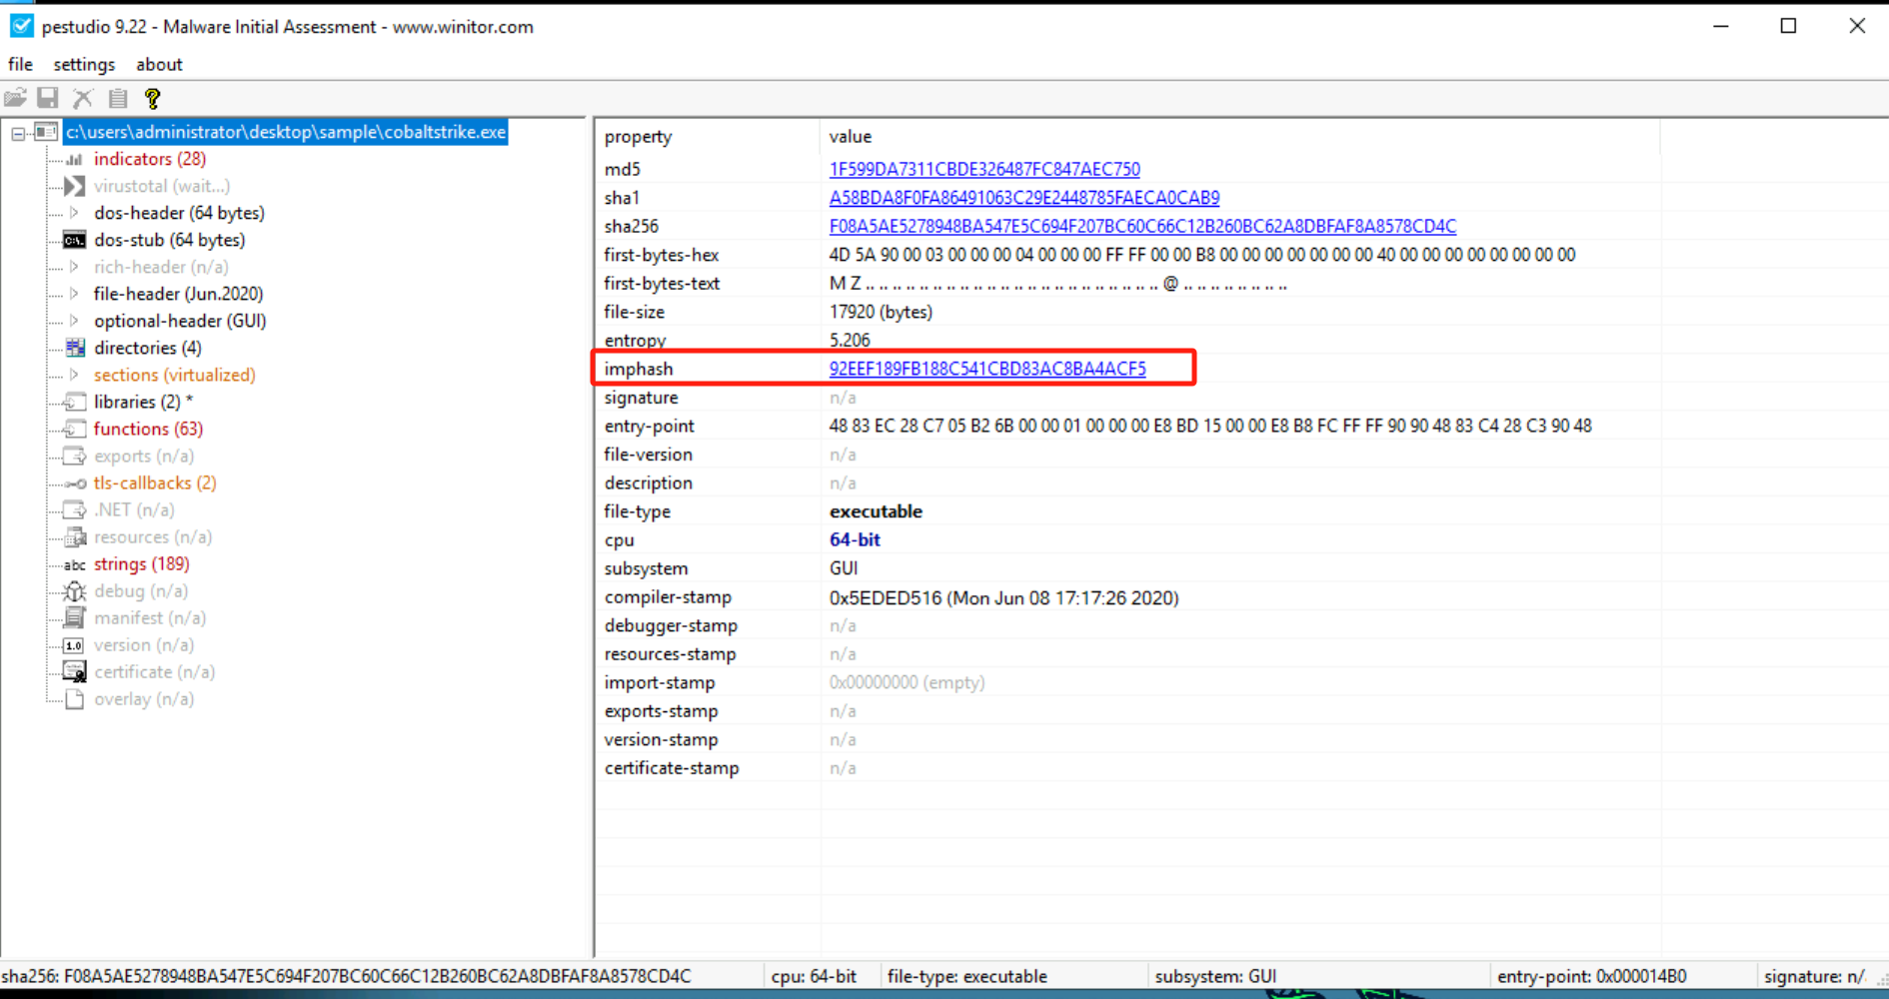Click the manifest (n/a) node icon
The height and width of the screenshot is (999, 1889).
[75, 617]
